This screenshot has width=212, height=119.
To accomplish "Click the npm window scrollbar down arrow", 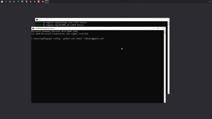I will (x=169, y=93).
